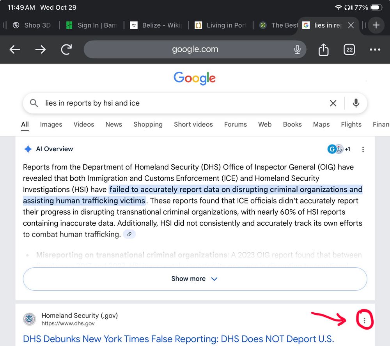
Task: Tap the address bar microphone icon
Action: click(297, 49)
